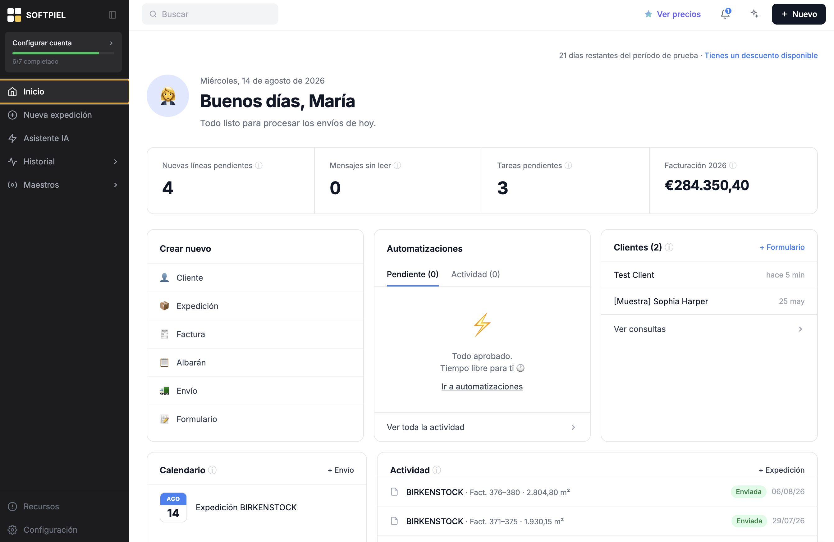Viewport: 834px width, 542px height.
Task: Open Configurar cuenta chevron
Action: point(111,43)
